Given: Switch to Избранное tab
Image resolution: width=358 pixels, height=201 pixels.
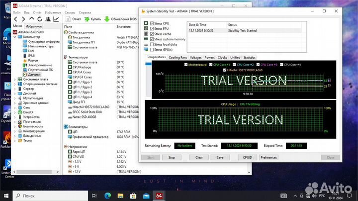Looking at the screenshot, I should (34, 26).
